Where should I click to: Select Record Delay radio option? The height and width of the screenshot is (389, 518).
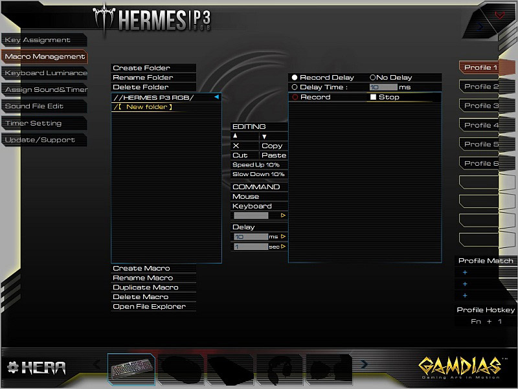point(295,78)
